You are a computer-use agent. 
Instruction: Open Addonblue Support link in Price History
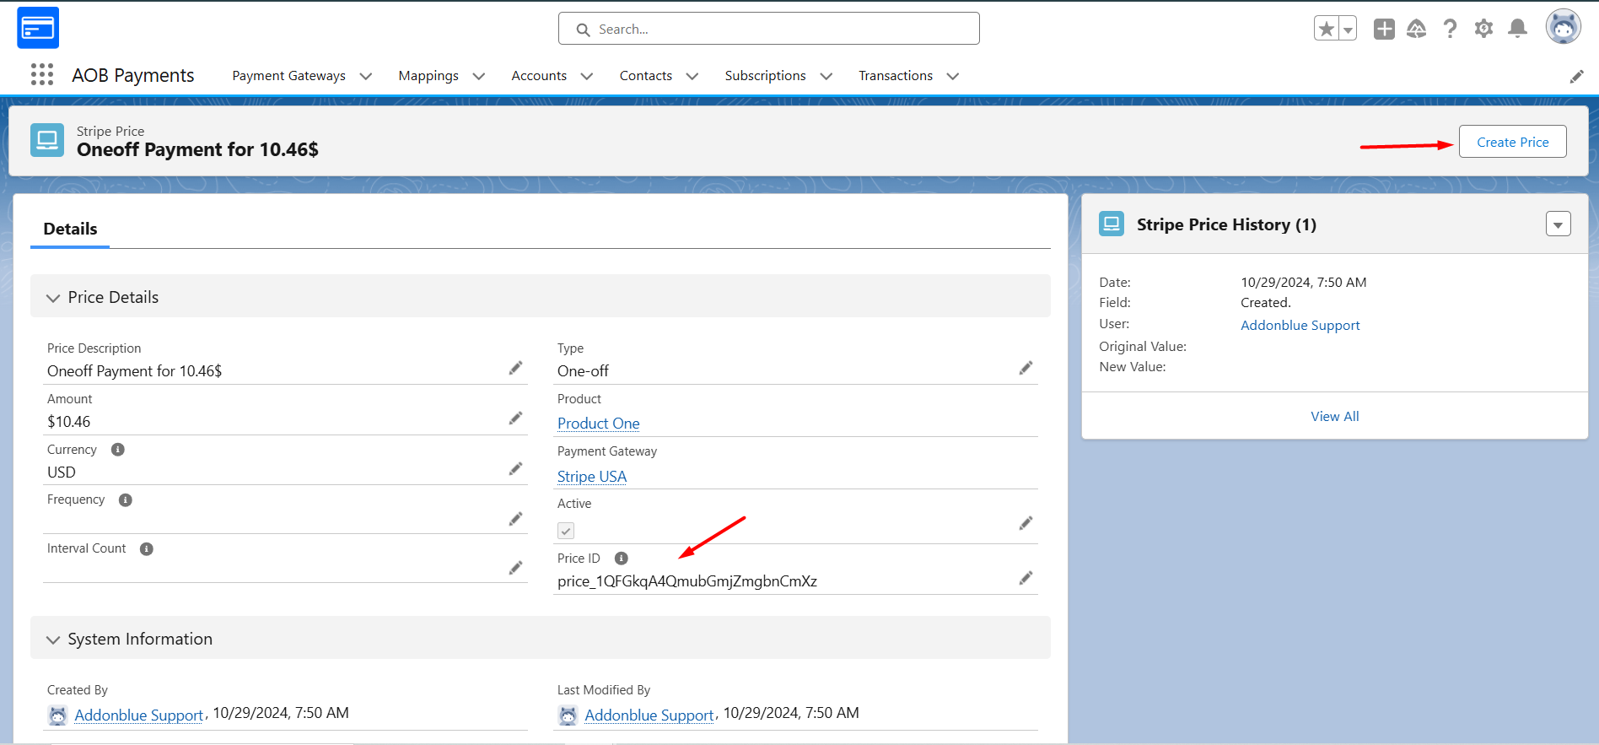pyautogui.click(x=1300, y=326)
